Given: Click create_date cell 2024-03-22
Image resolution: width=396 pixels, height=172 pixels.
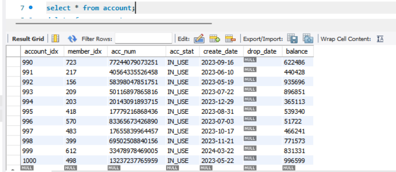Looking at the screenshot, I should [x=221, y=151].
